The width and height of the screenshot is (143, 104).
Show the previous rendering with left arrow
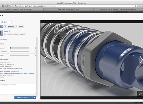pyautogui.click(x=45, y=60)
